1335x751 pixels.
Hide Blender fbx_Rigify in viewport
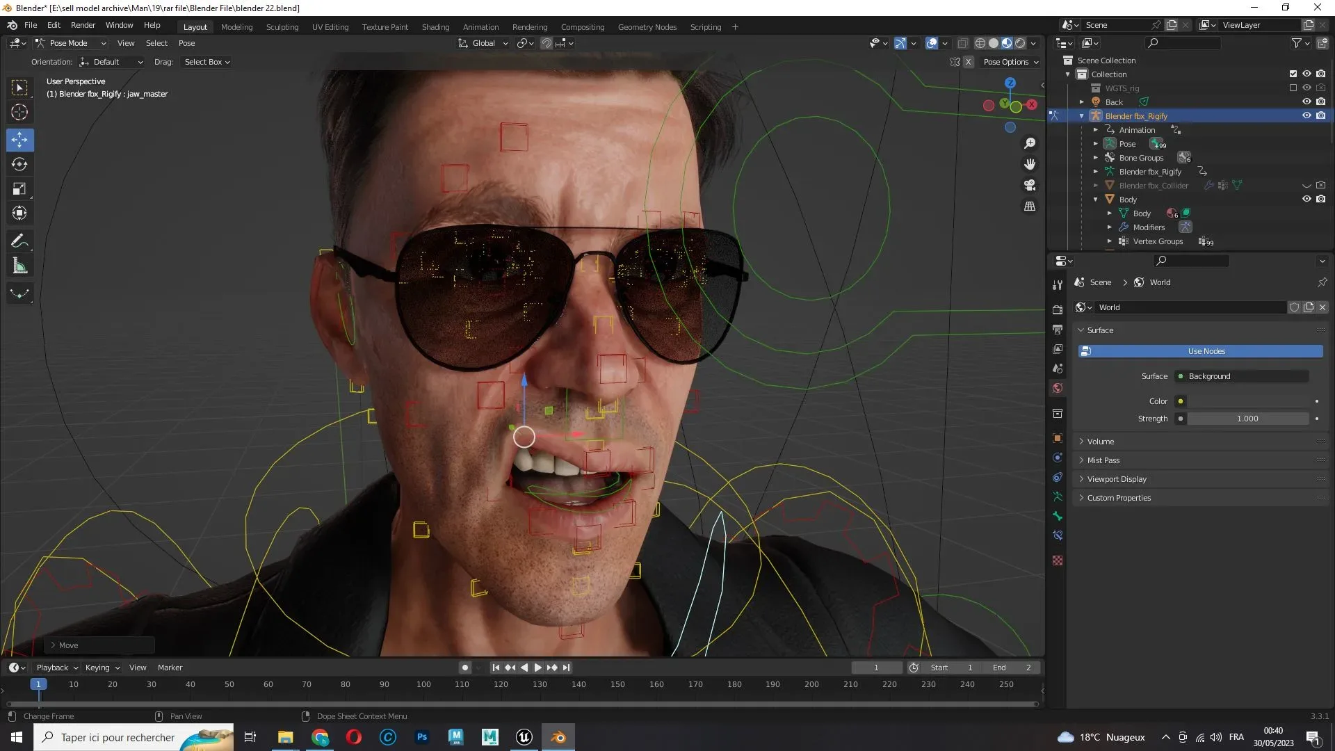(1306, 115)
